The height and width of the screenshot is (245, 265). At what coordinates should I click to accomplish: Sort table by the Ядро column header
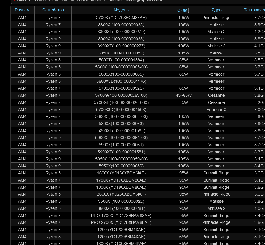click(216, 10)
